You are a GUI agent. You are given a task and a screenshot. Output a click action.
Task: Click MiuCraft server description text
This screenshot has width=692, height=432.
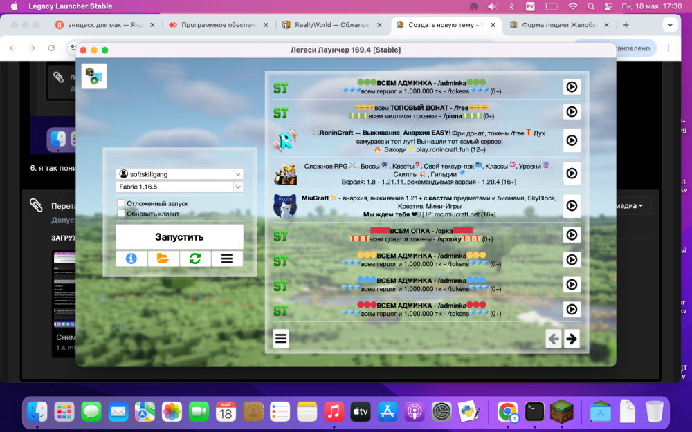click(429, 206)
